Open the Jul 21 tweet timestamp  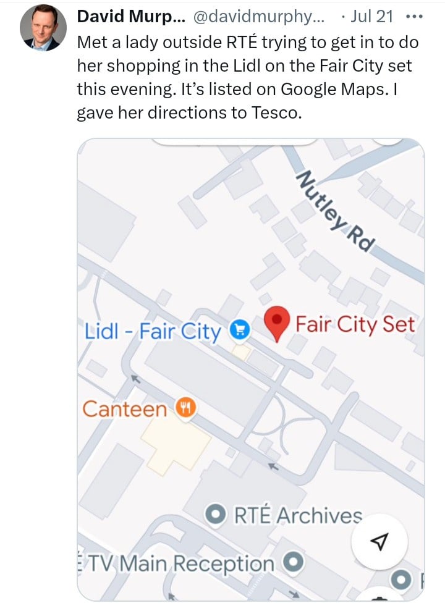click(x=371, y=17)
